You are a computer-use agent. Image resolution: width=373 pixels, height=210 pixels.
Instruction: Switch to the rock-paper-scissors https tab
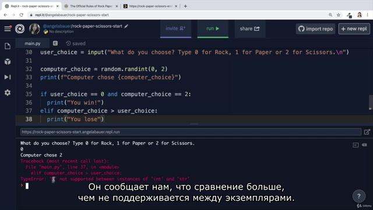tap(150, 6)
